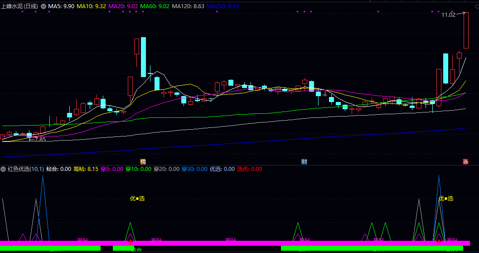Click the MA120 label in the header
This screenshot has height=253, width=479.
188,6
